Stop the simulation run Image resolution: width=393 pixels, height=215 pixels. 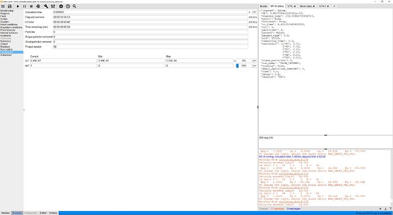click(x=31, y=6)
